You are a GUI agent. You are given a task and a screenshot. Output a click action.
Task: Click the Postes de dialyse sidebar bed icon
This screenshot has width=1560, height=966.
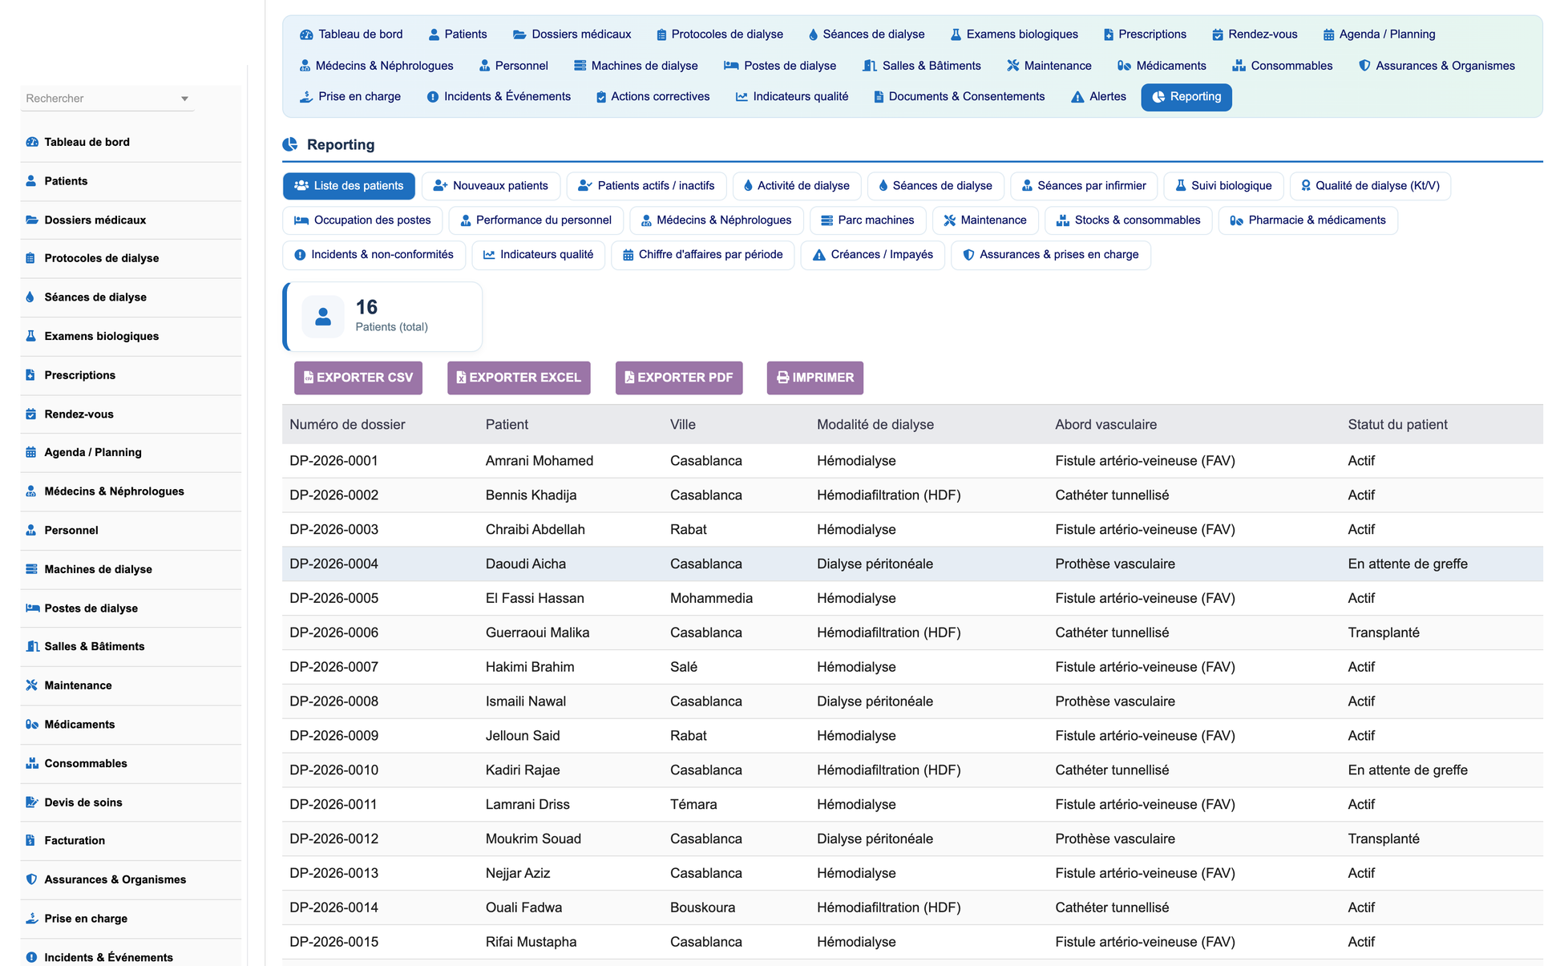pos(33,608)
